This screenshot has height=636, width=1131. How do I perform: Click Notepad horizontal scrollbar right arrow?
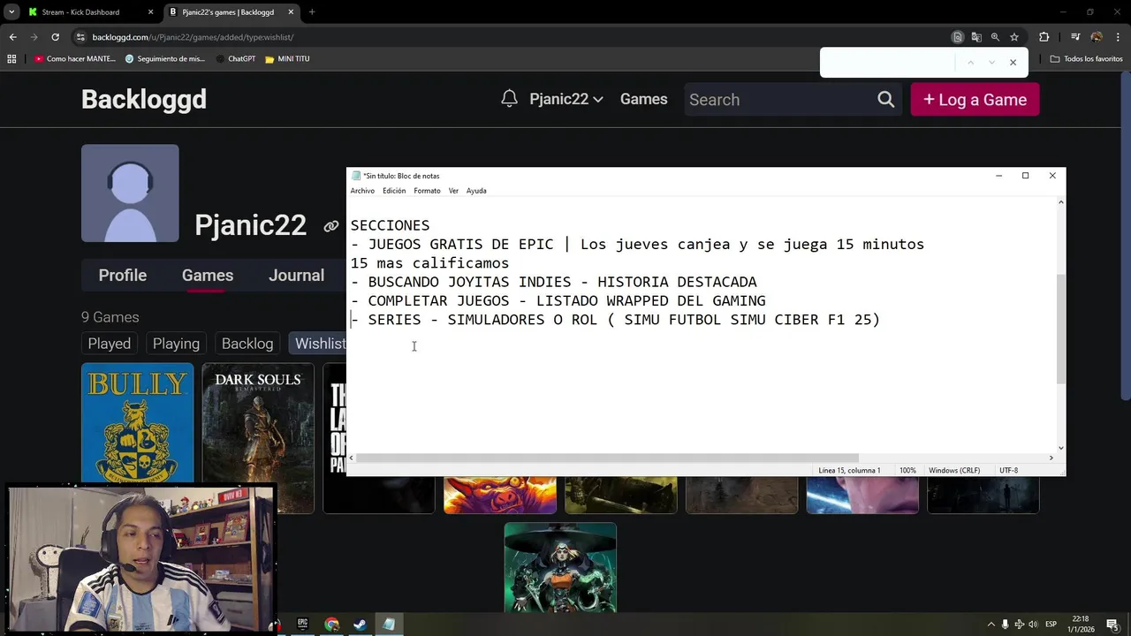pos(1051,458)
